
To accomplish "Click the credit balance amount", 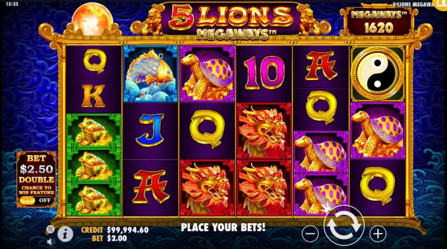I will 128,230.
